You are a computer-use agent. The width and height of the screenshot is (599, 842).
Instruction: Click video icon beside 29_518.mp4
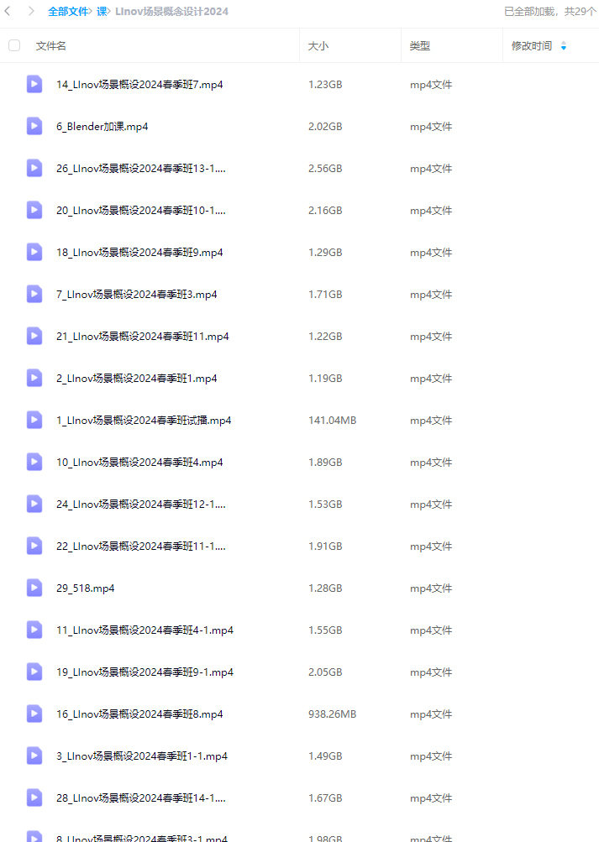click(34, 588)
